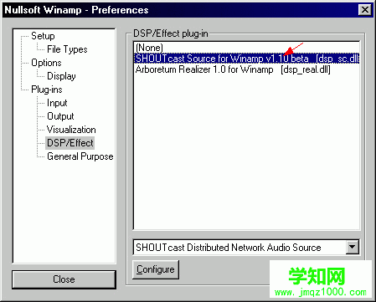Select Options in the preferences tree
The image size is (376, 302).
(46, 63)
